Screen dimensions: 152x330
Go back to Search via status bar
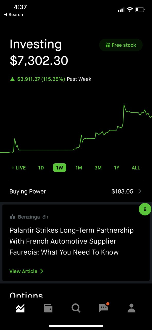click(13, 15)
